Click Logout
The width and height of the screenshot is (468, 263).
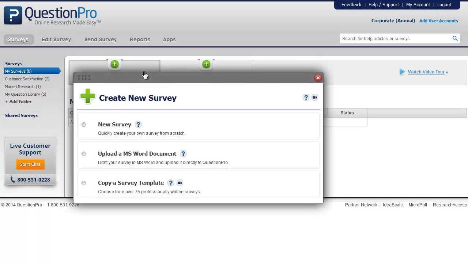coord(444,5)
